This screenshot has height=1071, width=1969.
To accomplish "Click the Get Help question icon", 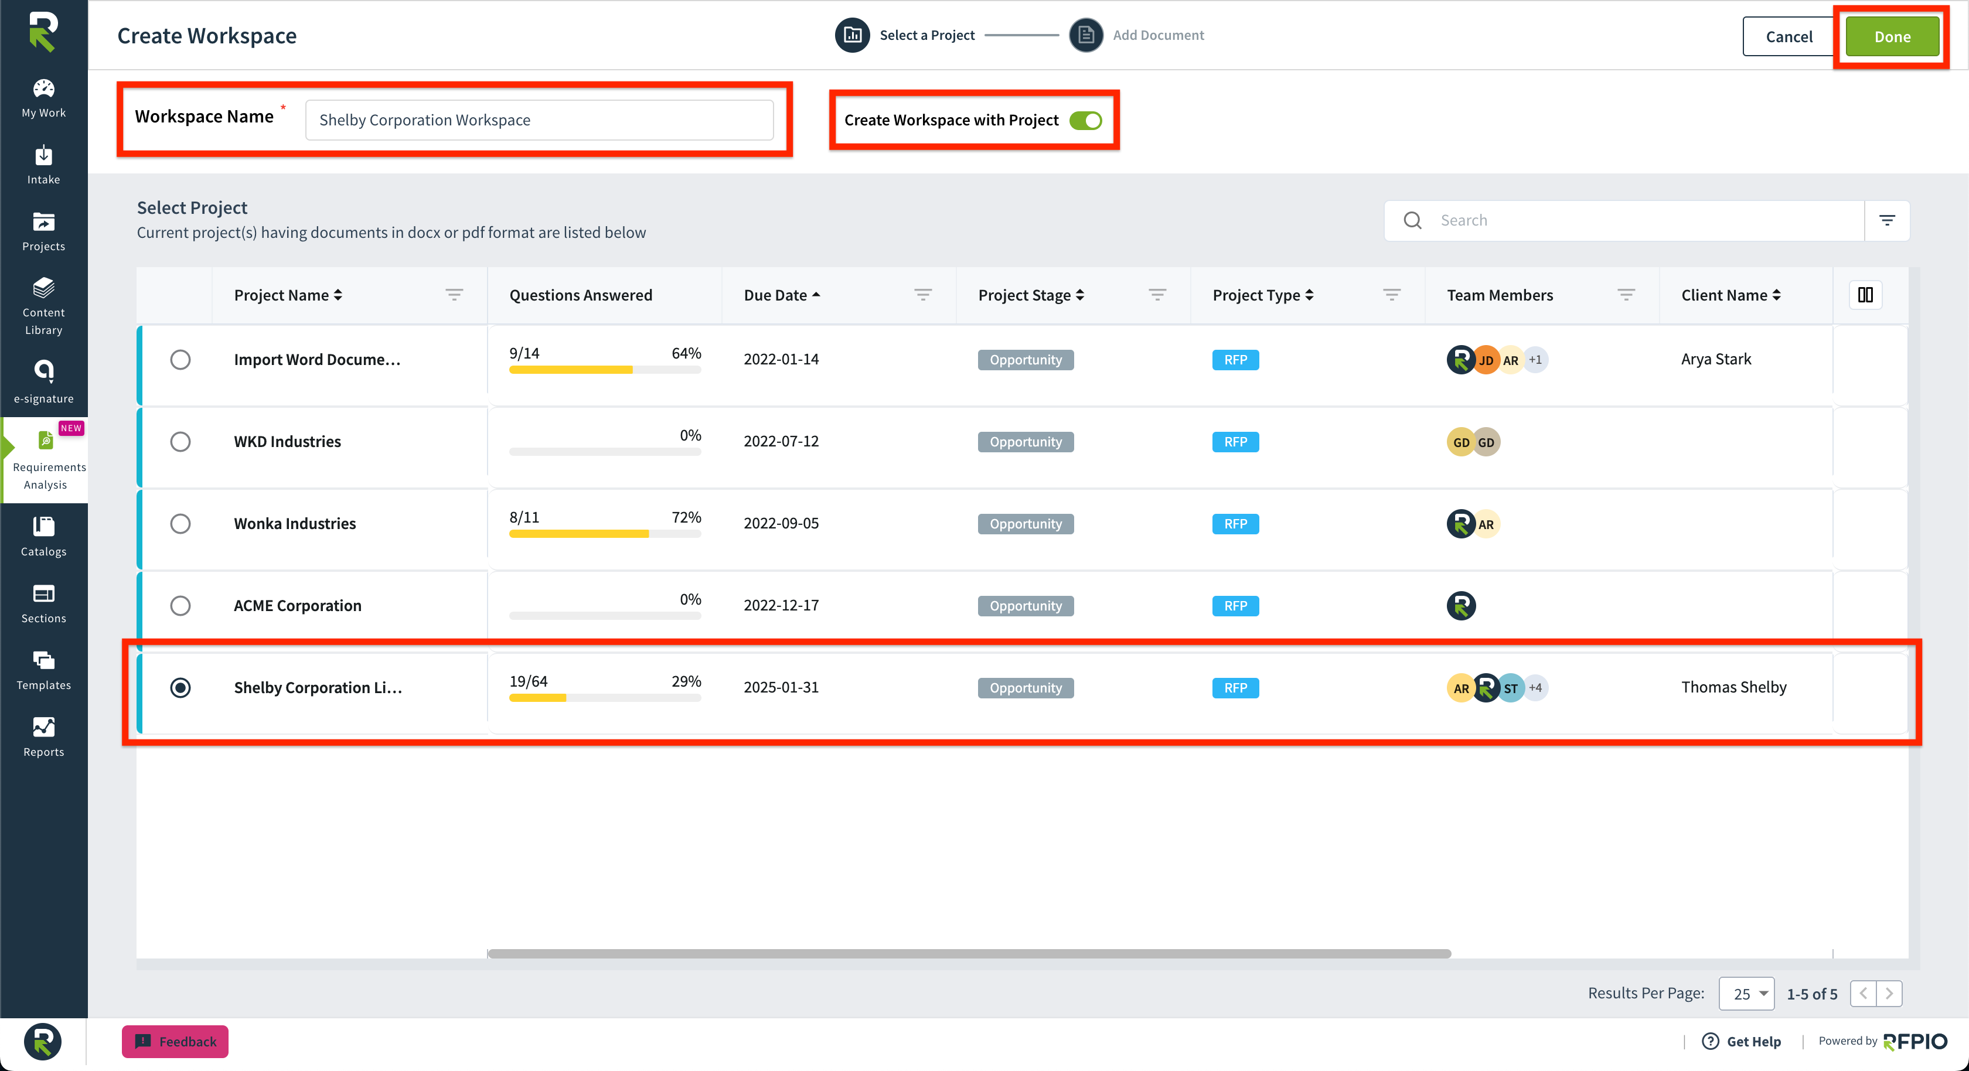I will point(1711,1041).
